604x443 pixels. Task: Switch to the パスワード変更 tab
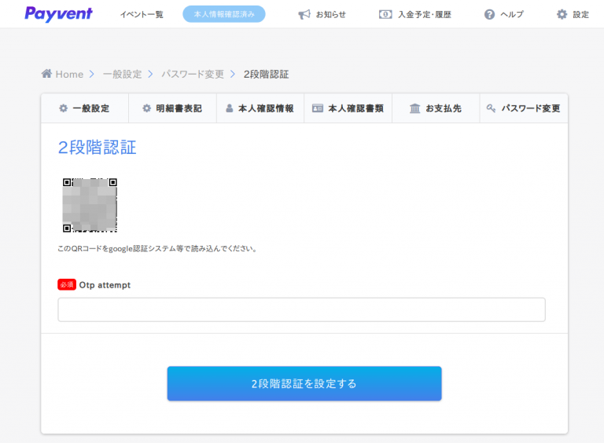click(524, 108)
